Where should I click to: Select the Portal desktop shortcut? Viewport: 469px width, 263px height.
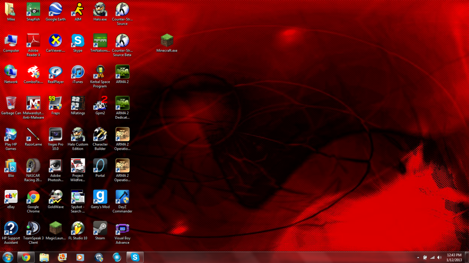[100, 168]
